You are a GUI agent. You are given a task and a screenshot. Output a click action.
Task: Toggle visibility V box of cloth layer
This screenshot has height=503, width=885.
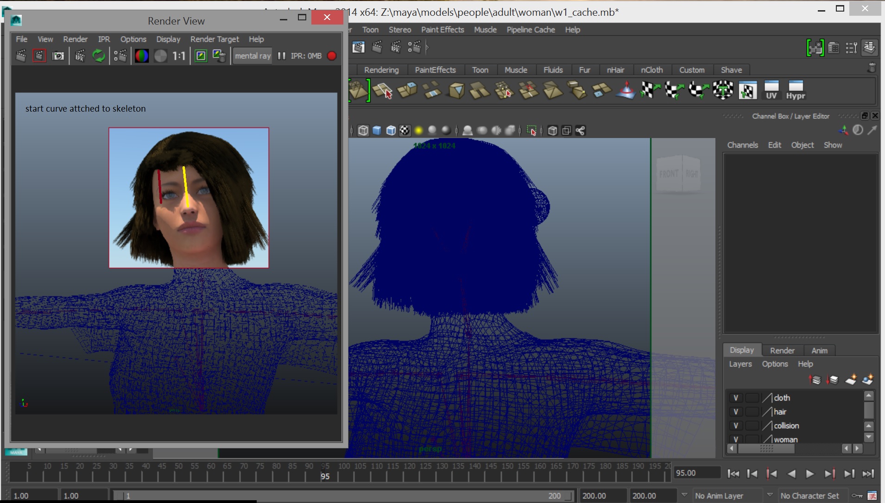coord(736,398)
